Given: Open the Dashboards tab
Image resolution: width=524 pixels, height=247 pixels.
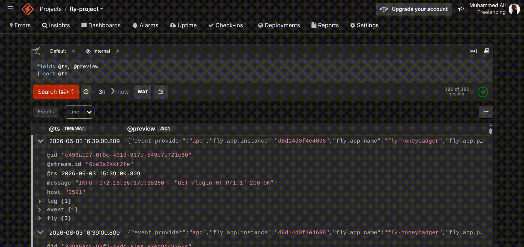Looking at the screenshot, I should [101, 25].
